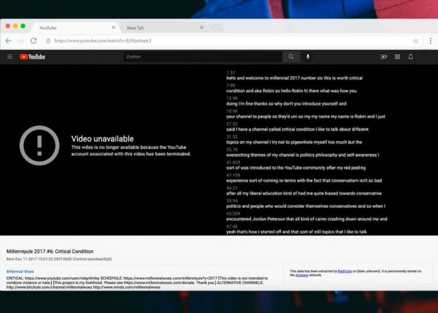Screen dimensions: 438x313
Task: Open the RadiTube link
Action: (x=345, y=271)
